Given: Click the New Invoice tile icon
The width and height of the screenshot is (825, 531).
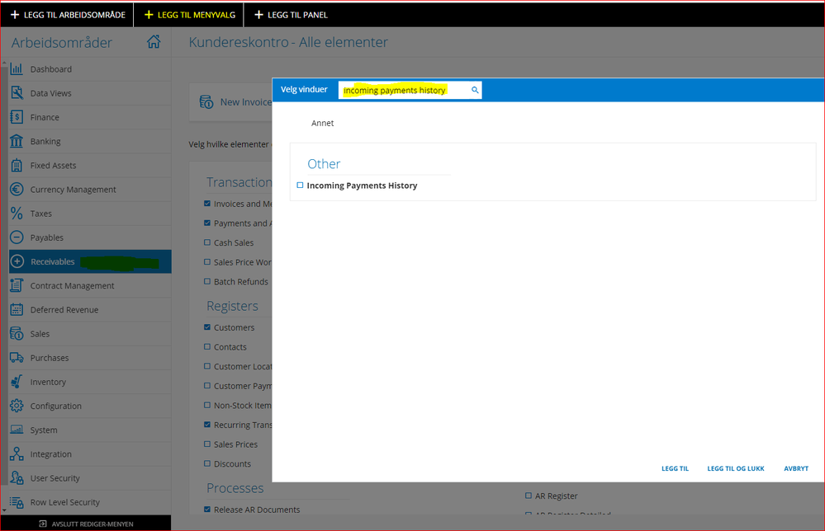Looking at the screenshot, I should (x=206, y=102).
